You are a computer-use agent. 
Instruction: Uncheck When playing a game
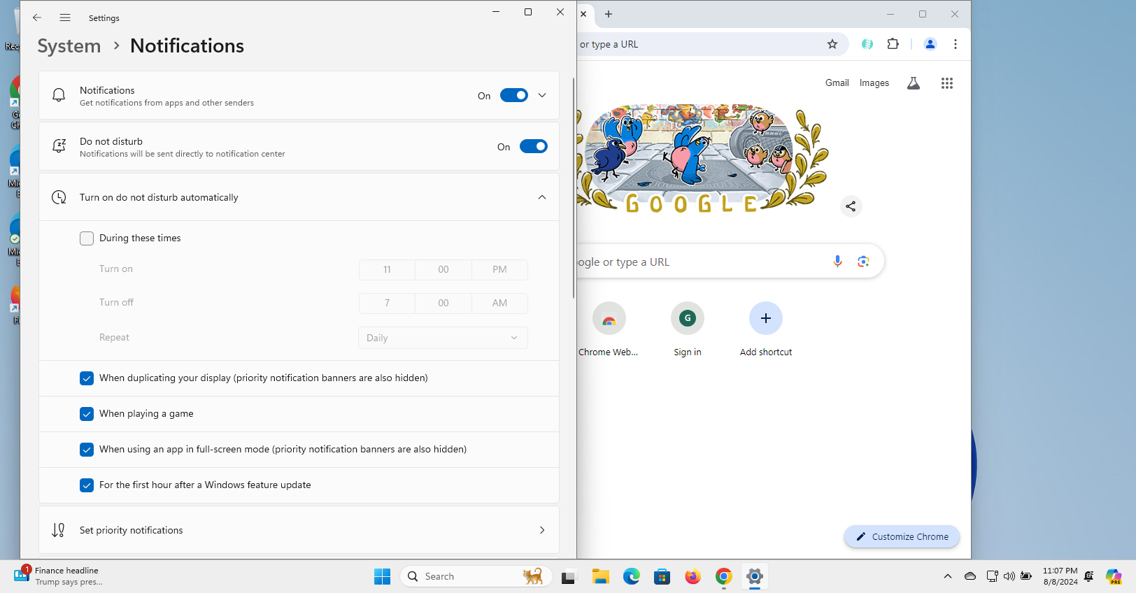click(x=87, y=414)
